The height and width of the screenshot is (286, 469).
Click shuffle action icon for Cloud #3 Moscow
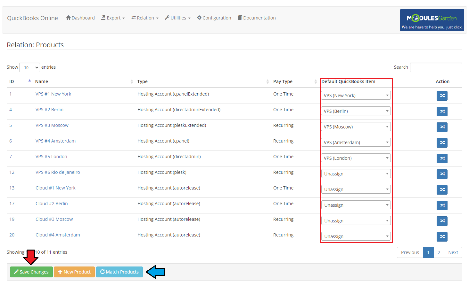click(x=442, y=221)
